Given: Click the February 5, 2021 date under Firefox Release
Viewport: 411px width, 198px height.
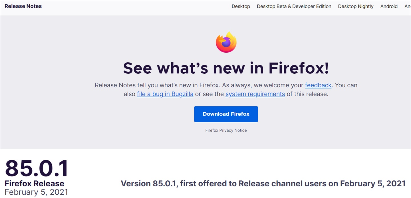Looking at the screenshot, I should pos(36,192).
